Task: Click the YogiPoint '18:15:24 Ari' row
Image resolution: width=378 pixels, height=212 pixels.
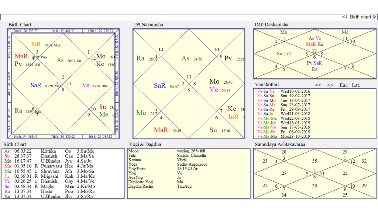Action: [x=164, y=169]
